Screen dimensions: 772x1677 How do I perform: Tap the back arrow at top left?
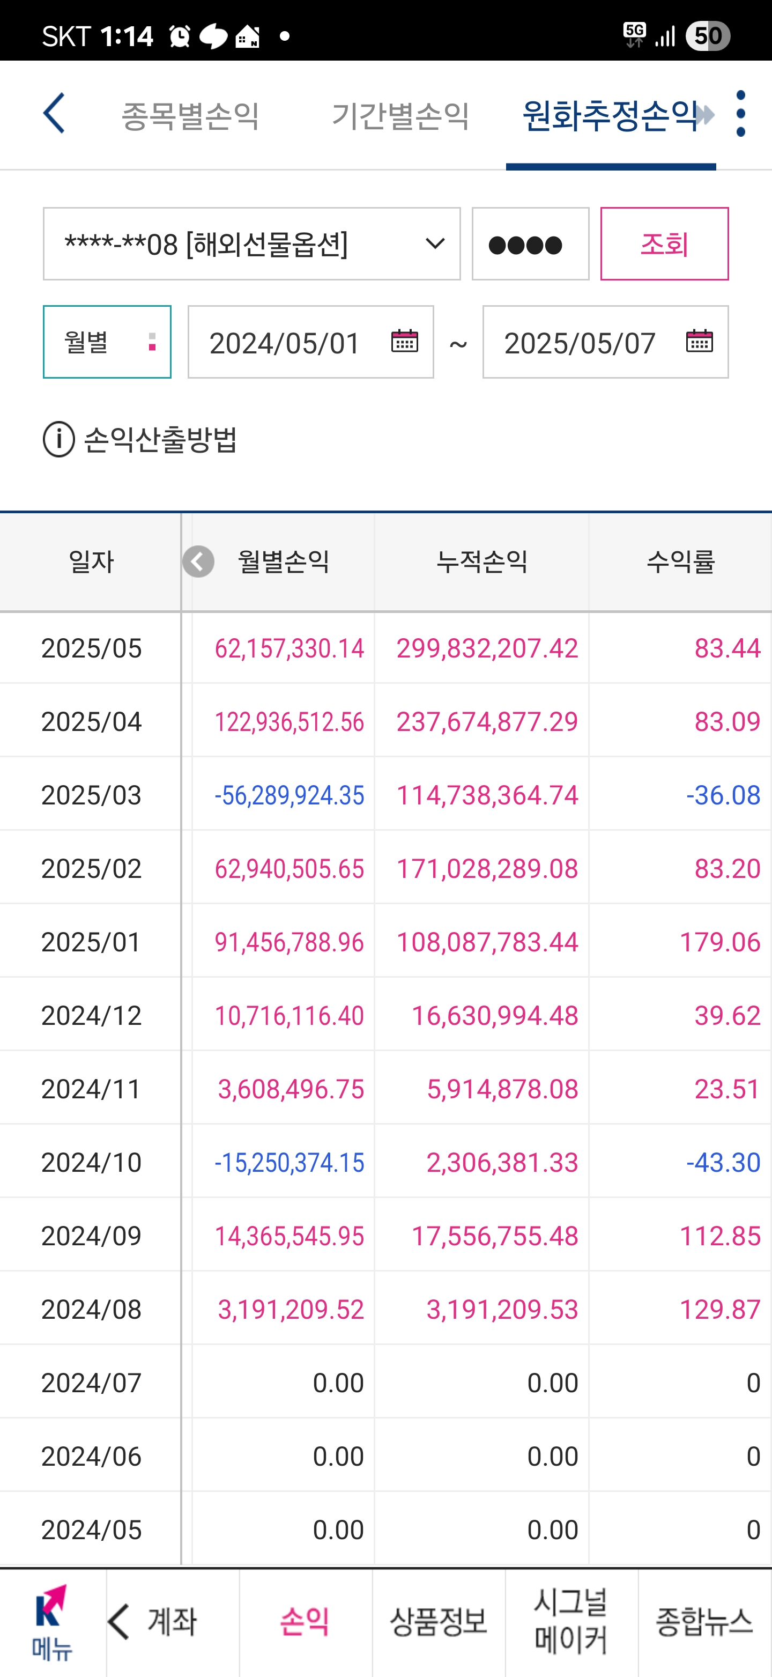(54, 113)
